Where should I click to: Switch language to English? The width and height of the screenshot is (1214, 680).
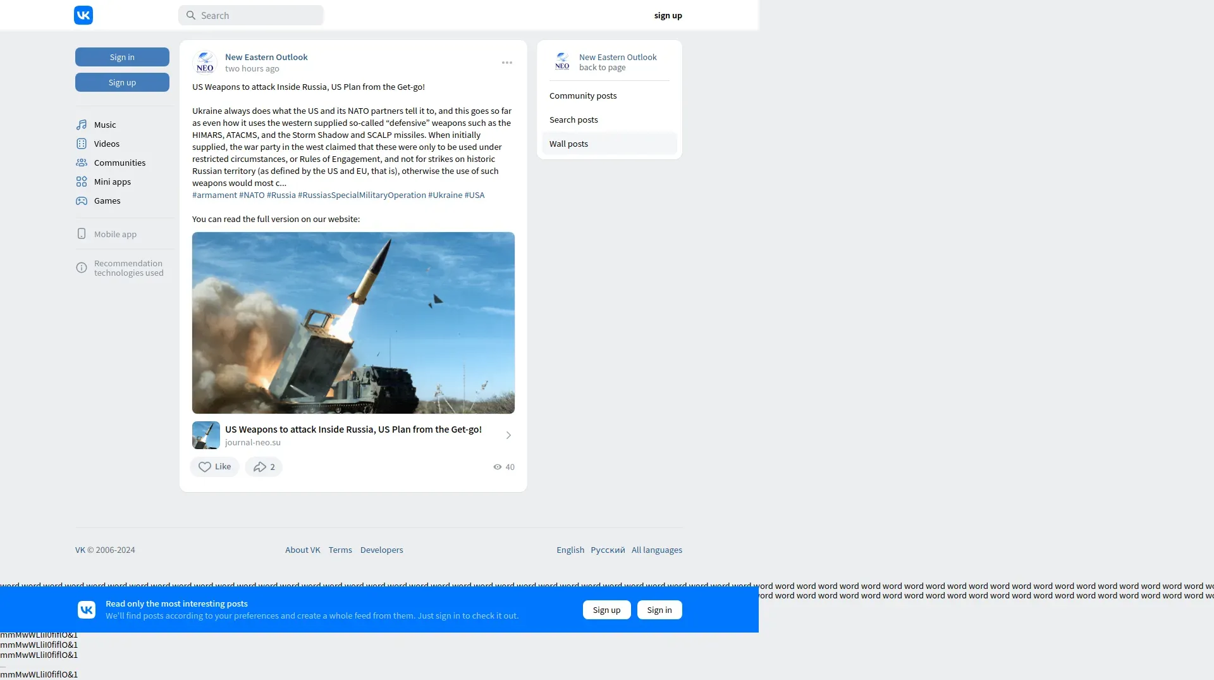click(570, 550)
